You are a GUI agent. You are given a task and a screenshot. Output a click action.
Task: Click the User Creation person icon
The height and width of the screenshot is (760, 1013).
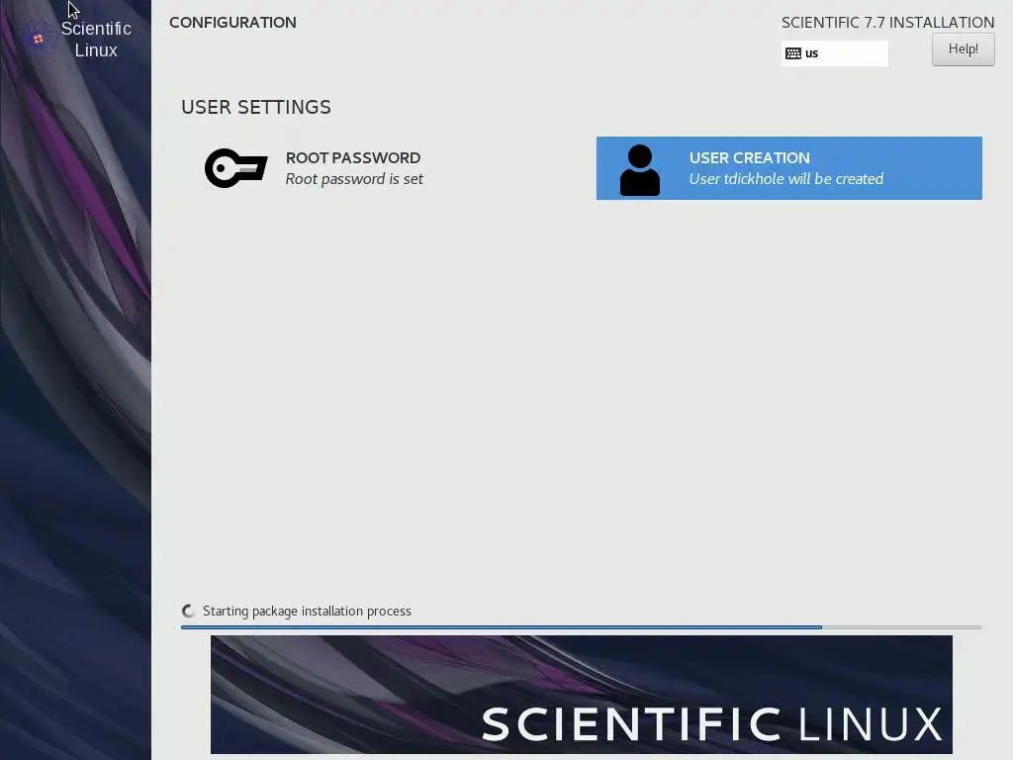[x=640, y=170]
